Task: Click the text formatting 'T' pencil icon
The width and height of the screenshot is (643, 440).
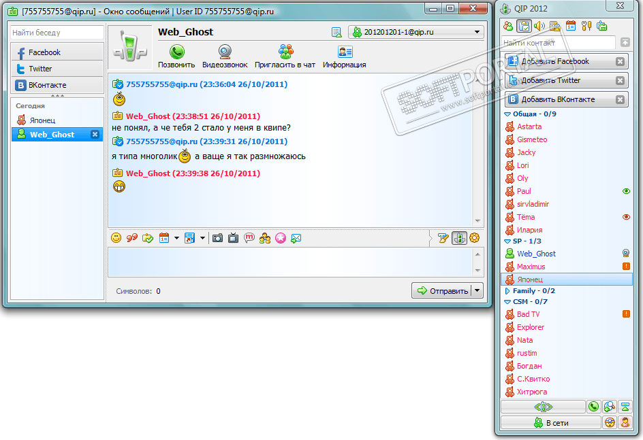Action: (443, 238)
